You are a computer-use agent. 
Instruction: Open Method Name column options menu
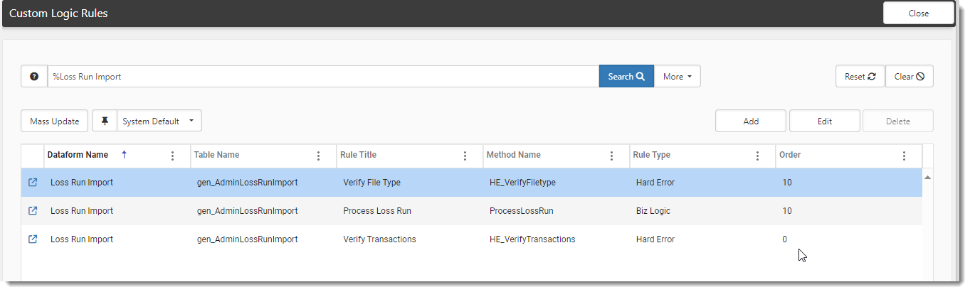coord(611,156)
